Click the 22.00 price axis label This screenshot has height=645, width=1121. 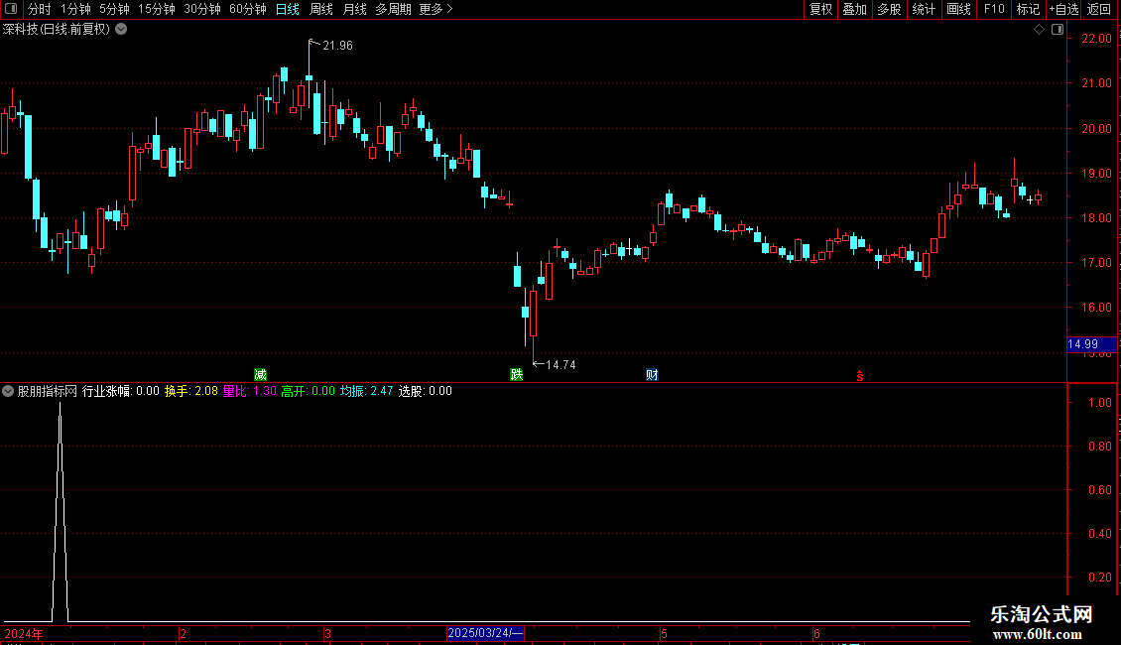click(1096, 39)
